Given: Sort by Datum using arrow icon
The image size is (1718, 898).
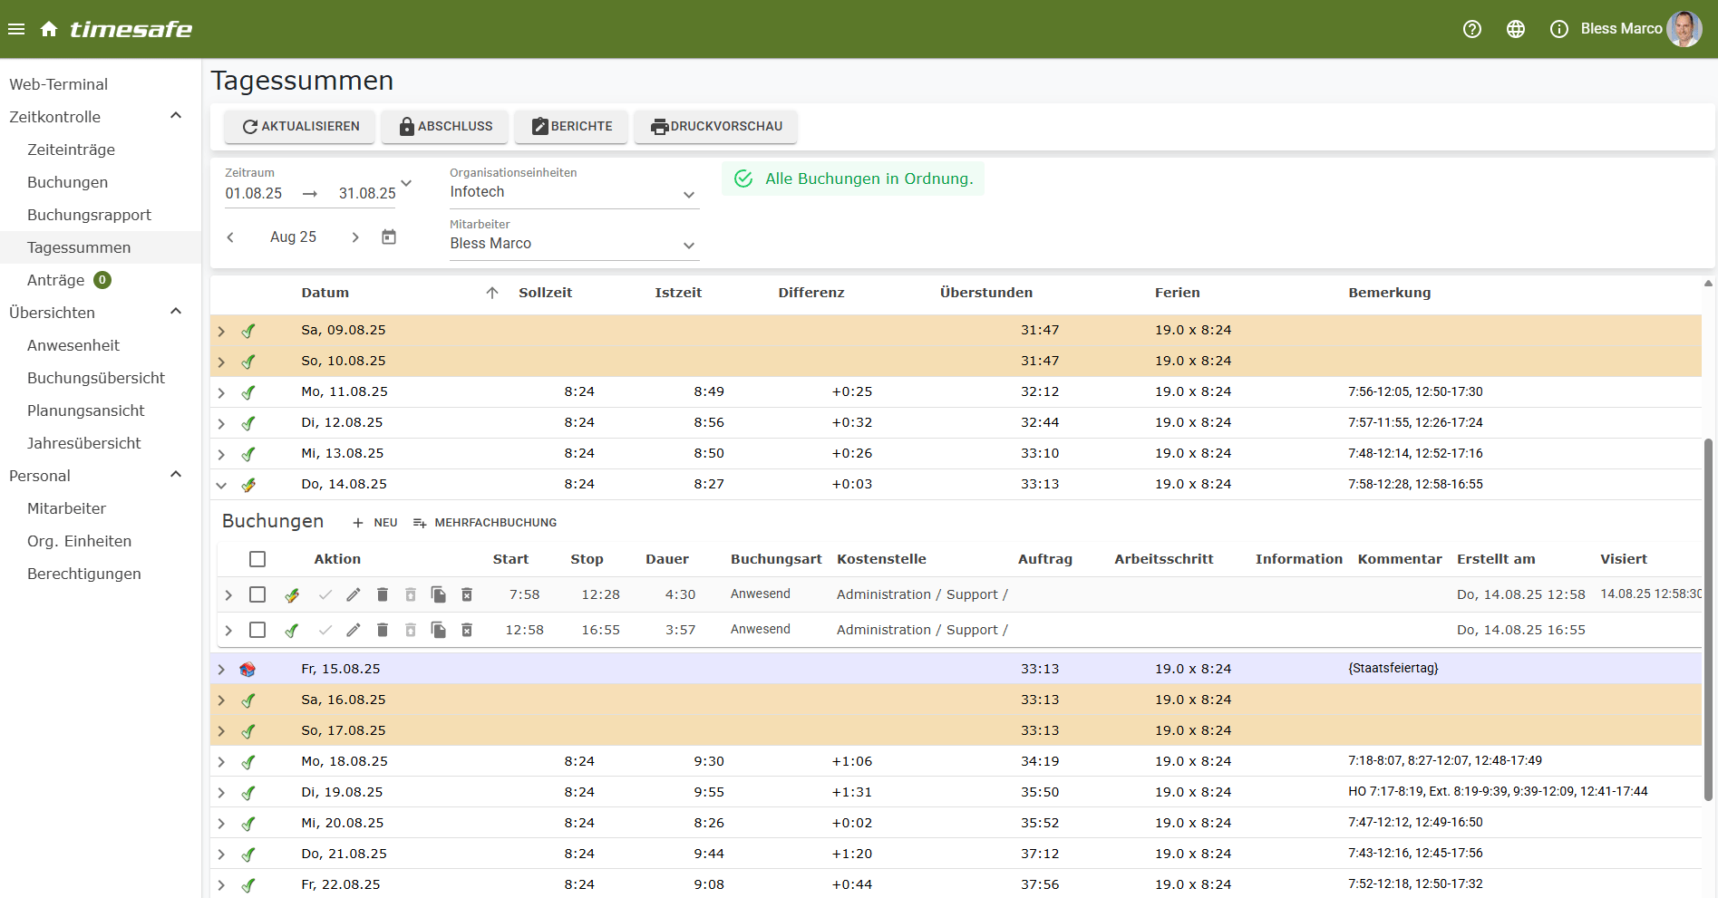Looking at the screenshot, I should point(492,293).
